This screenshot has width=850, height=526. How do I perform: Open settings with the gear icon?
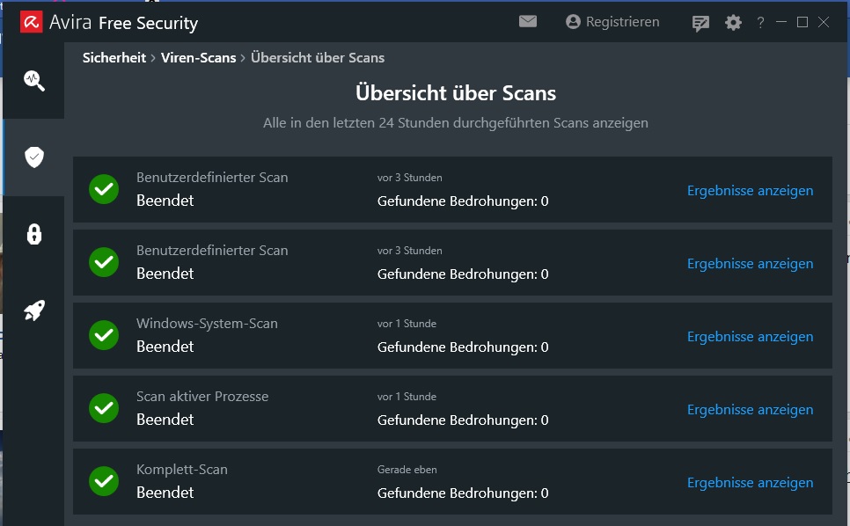733,23
